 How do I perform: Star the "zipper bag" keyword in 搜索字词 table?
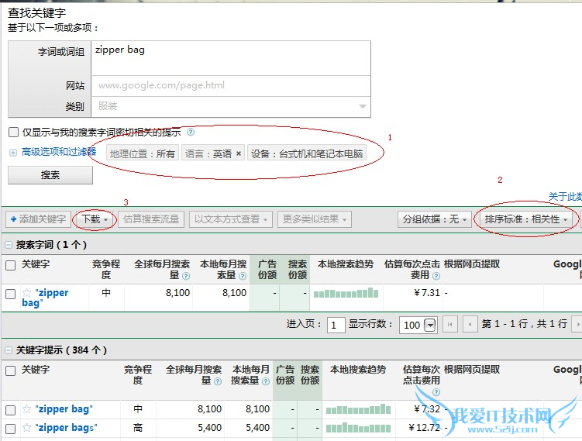pos(26,293)
